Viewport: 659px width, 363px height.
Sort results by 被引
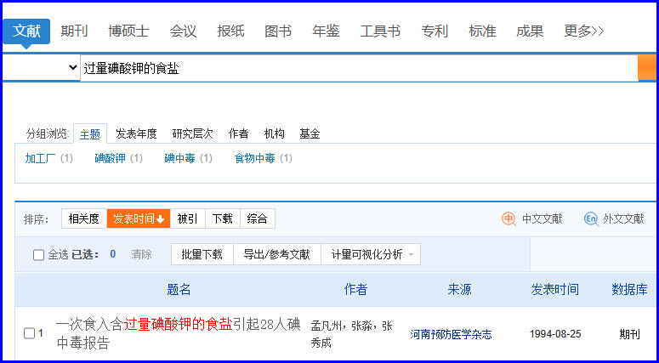(187, 218)
